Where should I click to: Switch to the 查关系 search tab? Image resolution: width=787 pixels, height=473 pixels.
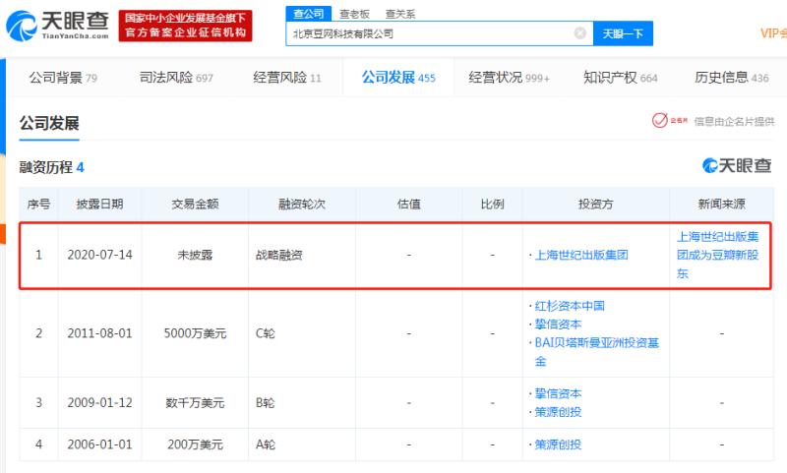pos(400,14)
